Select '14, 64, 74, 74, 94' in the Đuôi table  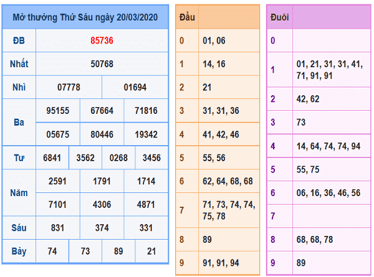328,146
